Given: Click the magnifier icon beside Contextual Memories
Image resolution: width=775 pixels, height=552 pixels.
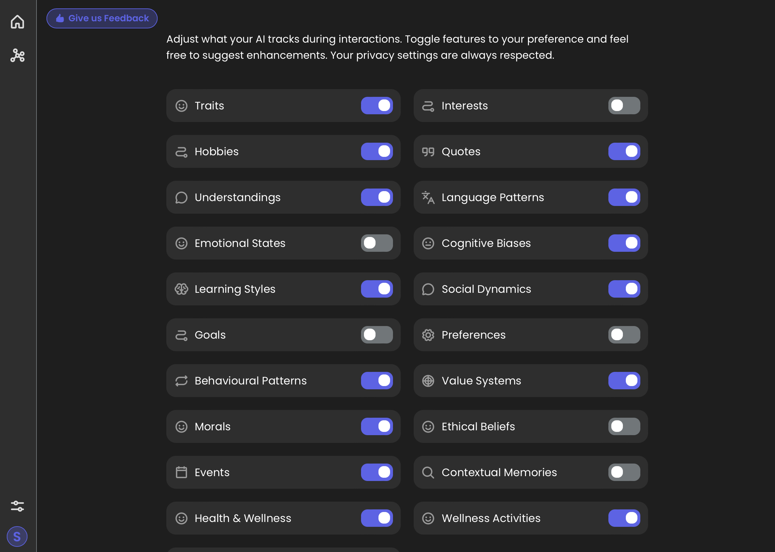Looking at the screenshot, I should point(428,472).
